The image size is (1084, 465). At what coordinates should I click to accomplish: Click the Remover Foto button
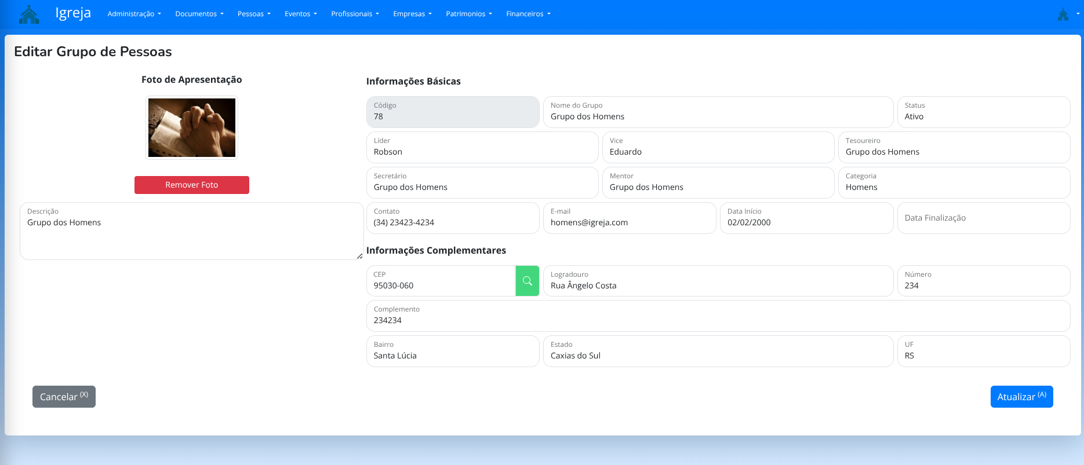click(x=191, y=185)
